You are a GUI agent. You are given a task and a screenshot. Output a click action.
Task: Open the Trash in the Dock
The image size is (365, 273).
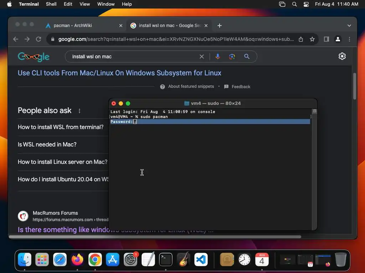pos(340,259)
